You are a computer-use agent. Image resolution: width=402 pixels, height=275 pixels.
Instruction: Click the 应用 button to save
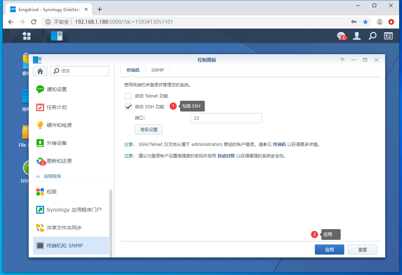tap(329, 249)
